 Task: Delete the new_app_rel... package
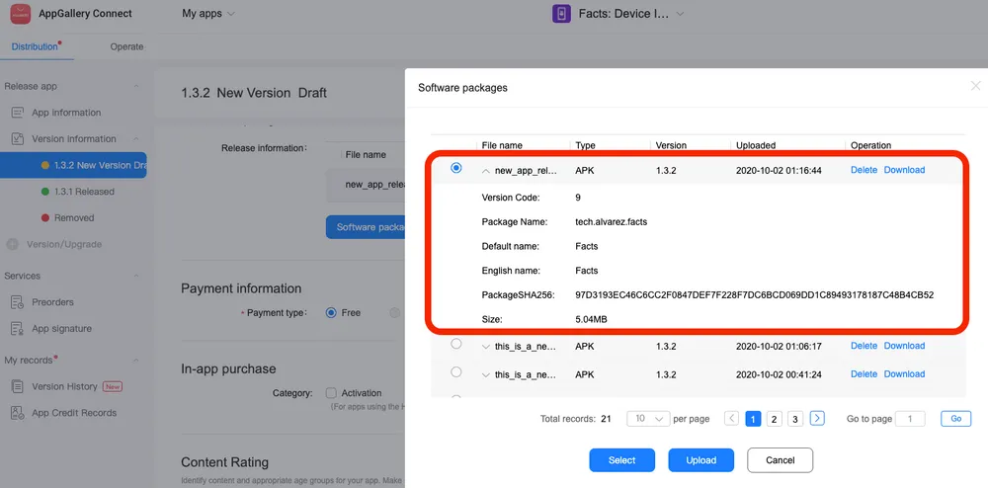[864, 170]
